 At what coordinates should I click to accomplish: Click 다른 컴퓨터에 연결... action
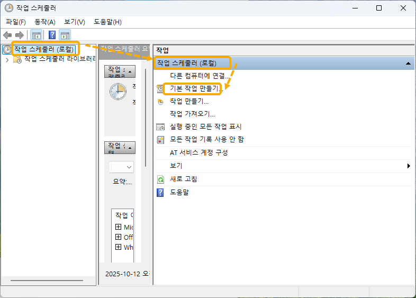(x=197, y=76)
